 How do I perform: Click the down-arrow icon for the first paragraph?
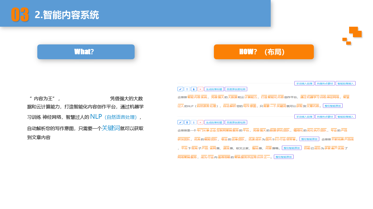[x=193, y=89]
